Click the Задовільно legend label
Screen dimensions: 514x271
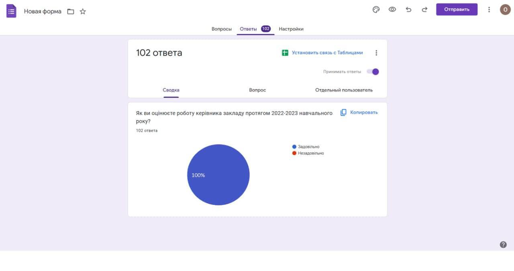pos(309,147)
